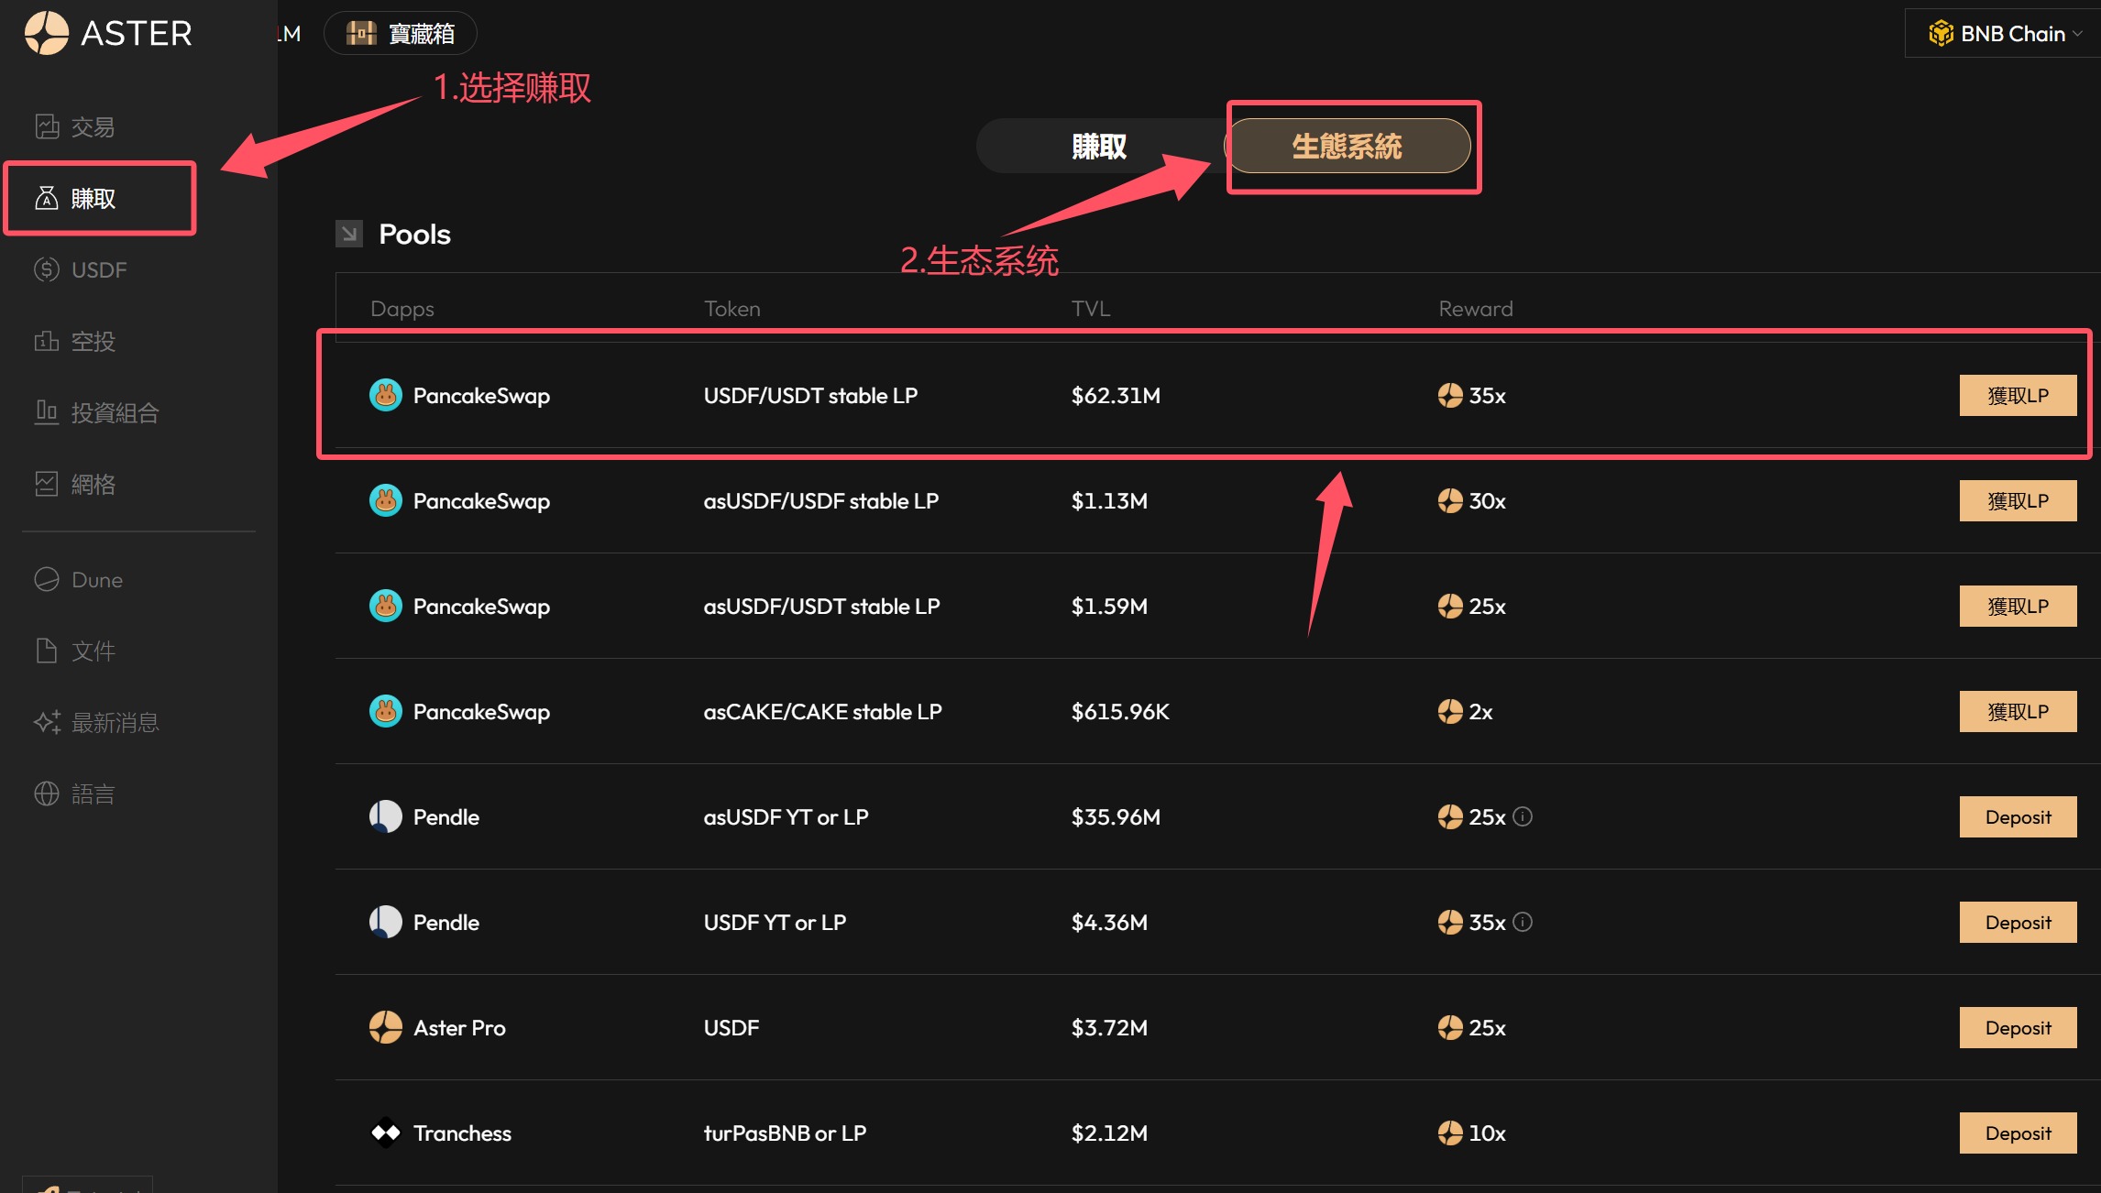This screenshot has height=1193, width=2101.
Task: Click Pendle icon in USDF YT row
Action: tap(386, 922)
